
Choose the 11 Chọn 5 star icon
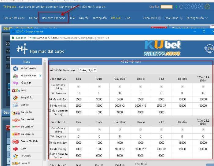click(x=16, y=156)
